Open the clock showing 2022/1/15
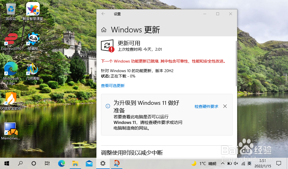Image resolution: width=288 pixels, height=169 pixels. (263, 163)
